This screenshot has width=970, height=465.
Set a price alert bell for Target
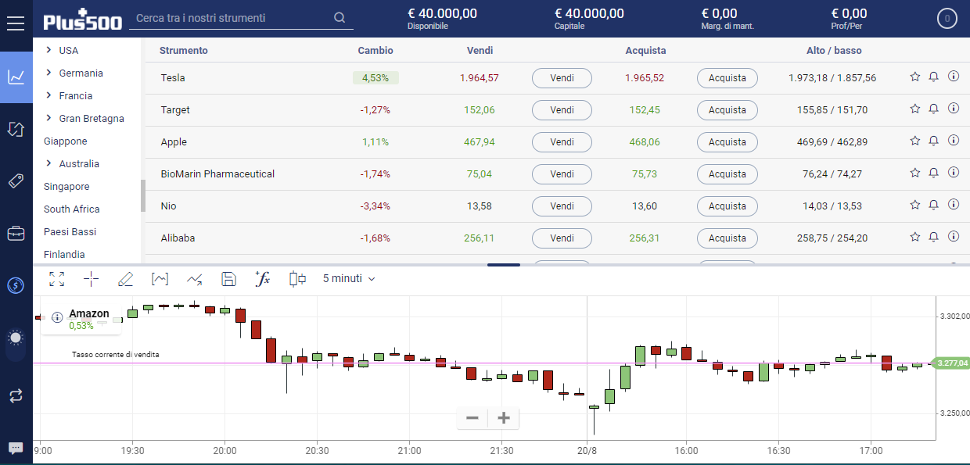click(934, 109)
